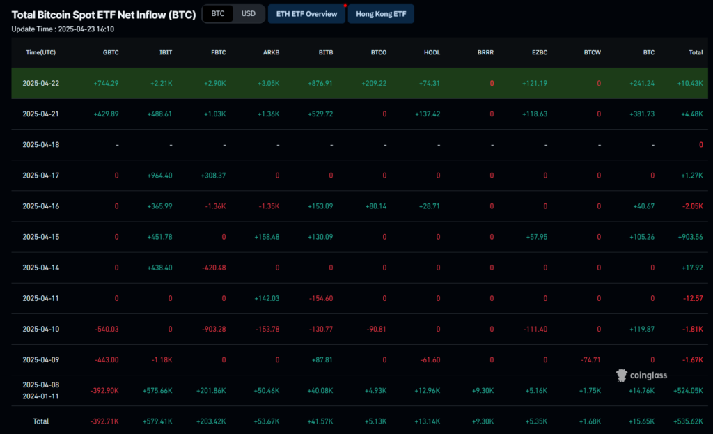The image size is (713, 434).
Task: Click the -74.71 BTCW value
Action: (x=590, y=360)
